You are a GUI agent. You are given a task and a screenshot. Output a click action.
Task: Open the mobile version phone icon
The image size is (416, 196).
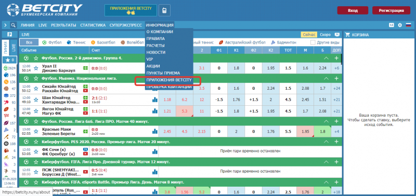click(x=164, y=10)
